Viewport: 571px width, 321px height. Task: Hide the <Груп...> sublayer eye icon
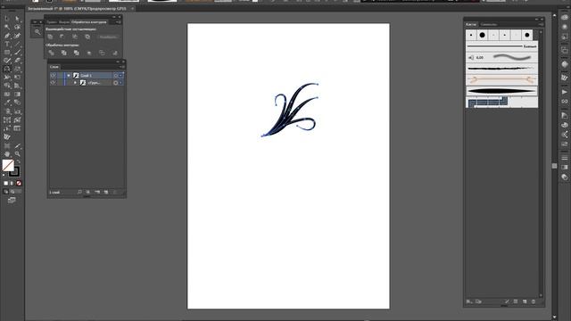click(54, 83)
